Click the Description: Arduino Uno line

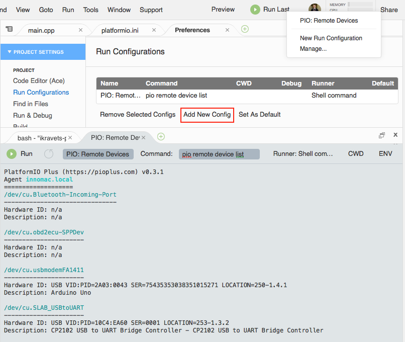tap(48, 293)
